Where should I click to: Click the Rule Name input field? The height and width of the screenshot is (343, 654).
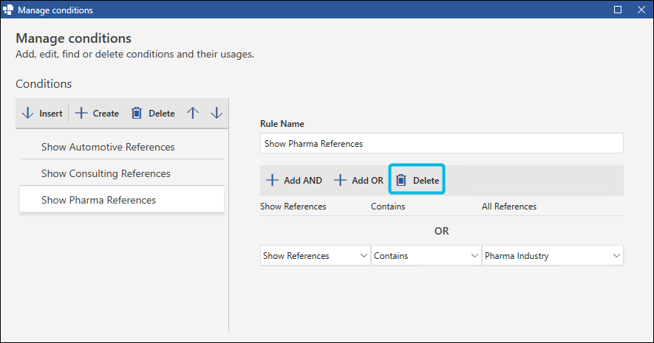(442, 143)
